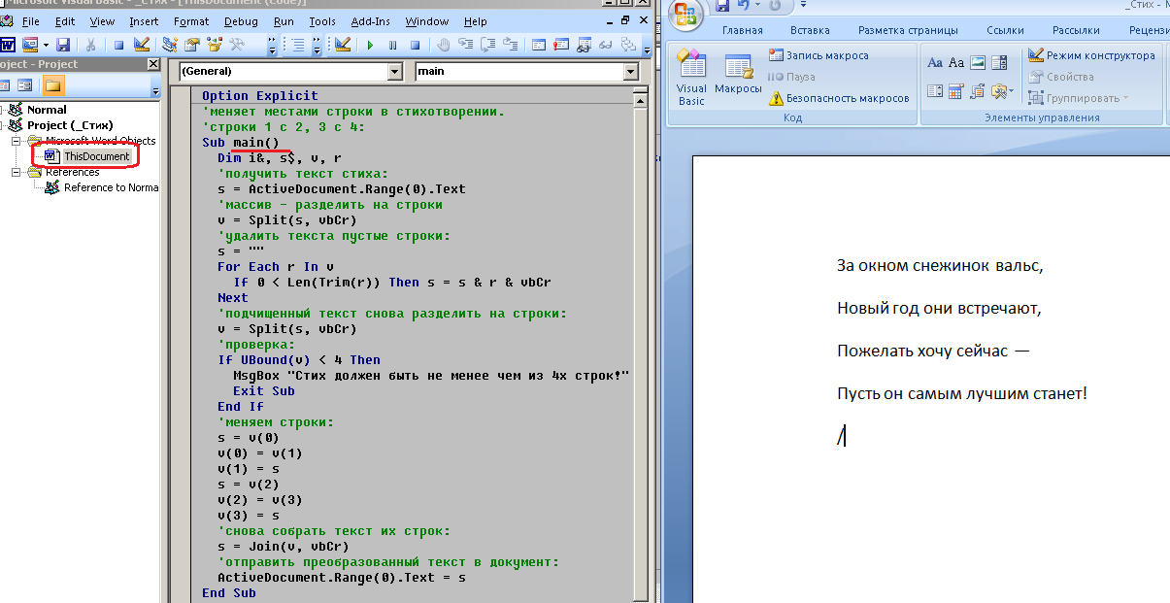Screen dimensions: 1170x603
Task: Open the Watch Window icon
Action: (x=582, y=45)
